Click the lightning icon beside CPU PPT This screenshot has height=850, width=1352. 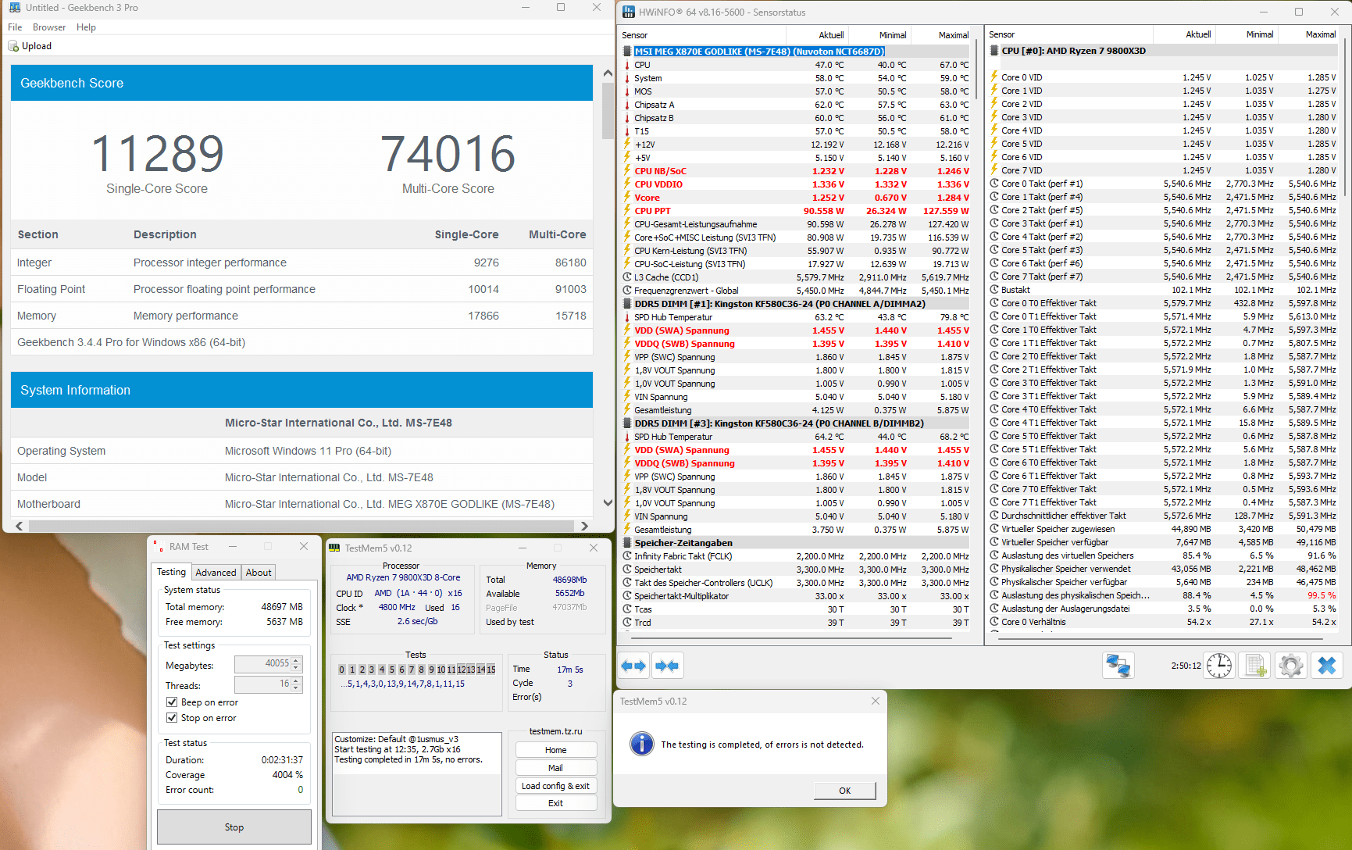coord(627,211)
